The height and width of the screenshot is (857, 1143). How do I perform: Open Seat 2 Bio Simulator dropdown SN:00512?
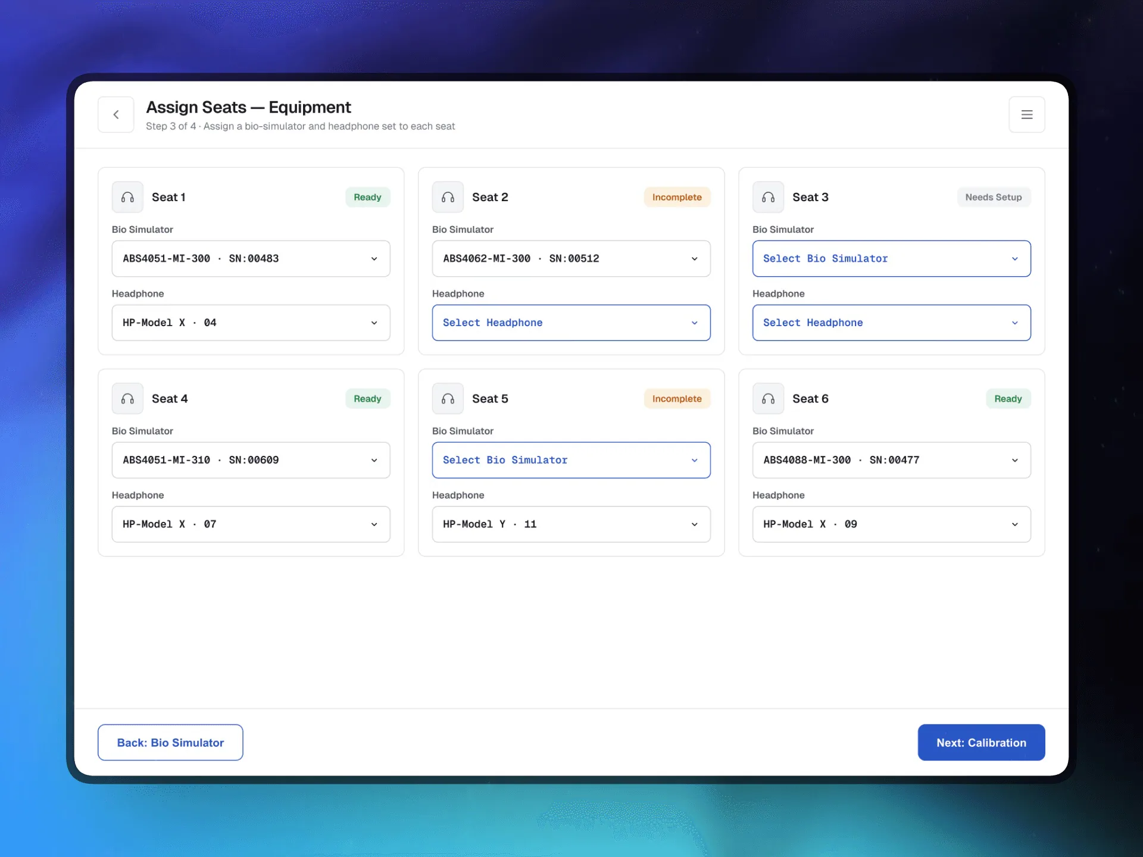pyautogui.click(x=571, y=258)
